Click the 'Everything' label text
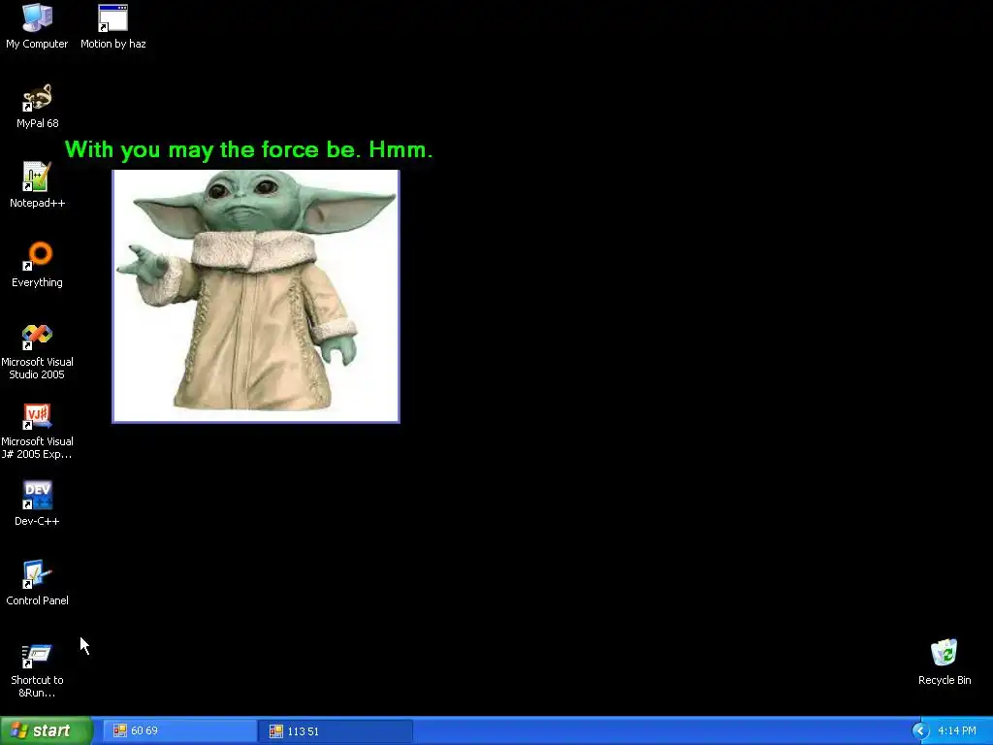The height and width of the screenshot is (745, 993). (x=37, y=282)
